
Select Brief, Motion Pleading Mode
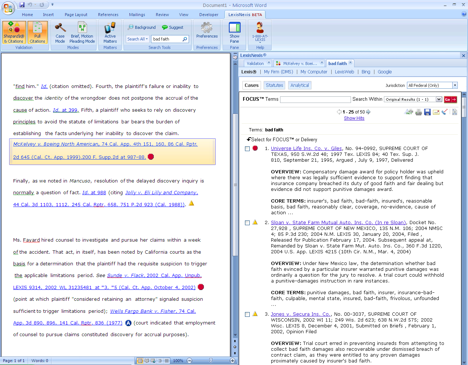[x=82, y=32]
